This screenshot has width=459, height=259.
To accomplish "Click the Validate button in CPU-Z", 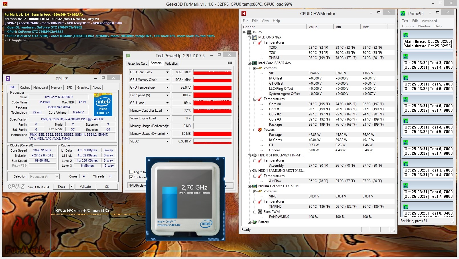I will (x=85, y=187).
